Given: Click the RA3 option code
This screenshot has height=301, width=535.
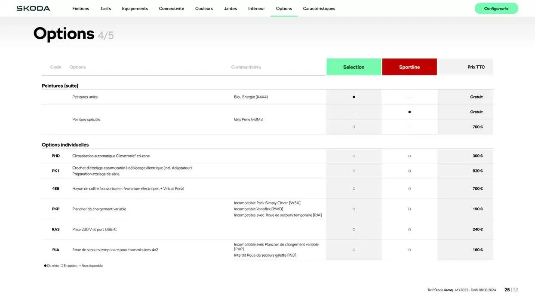Looking at the screenshot, I should point(55,230).
